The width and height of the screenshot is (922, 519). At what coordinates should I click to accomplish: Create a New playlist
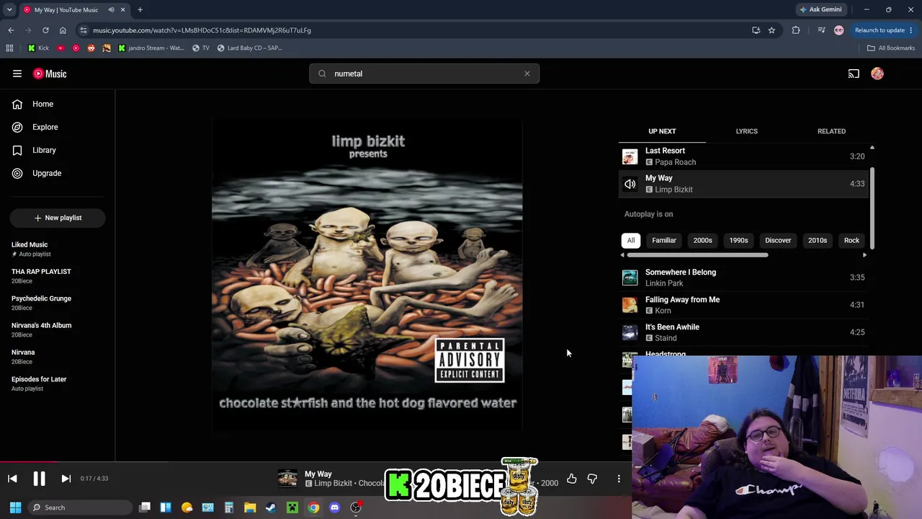coord(58,218)
